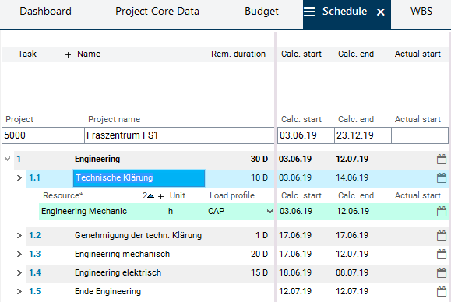Open calendar icon for Ende Engineering row

[442, 291]
